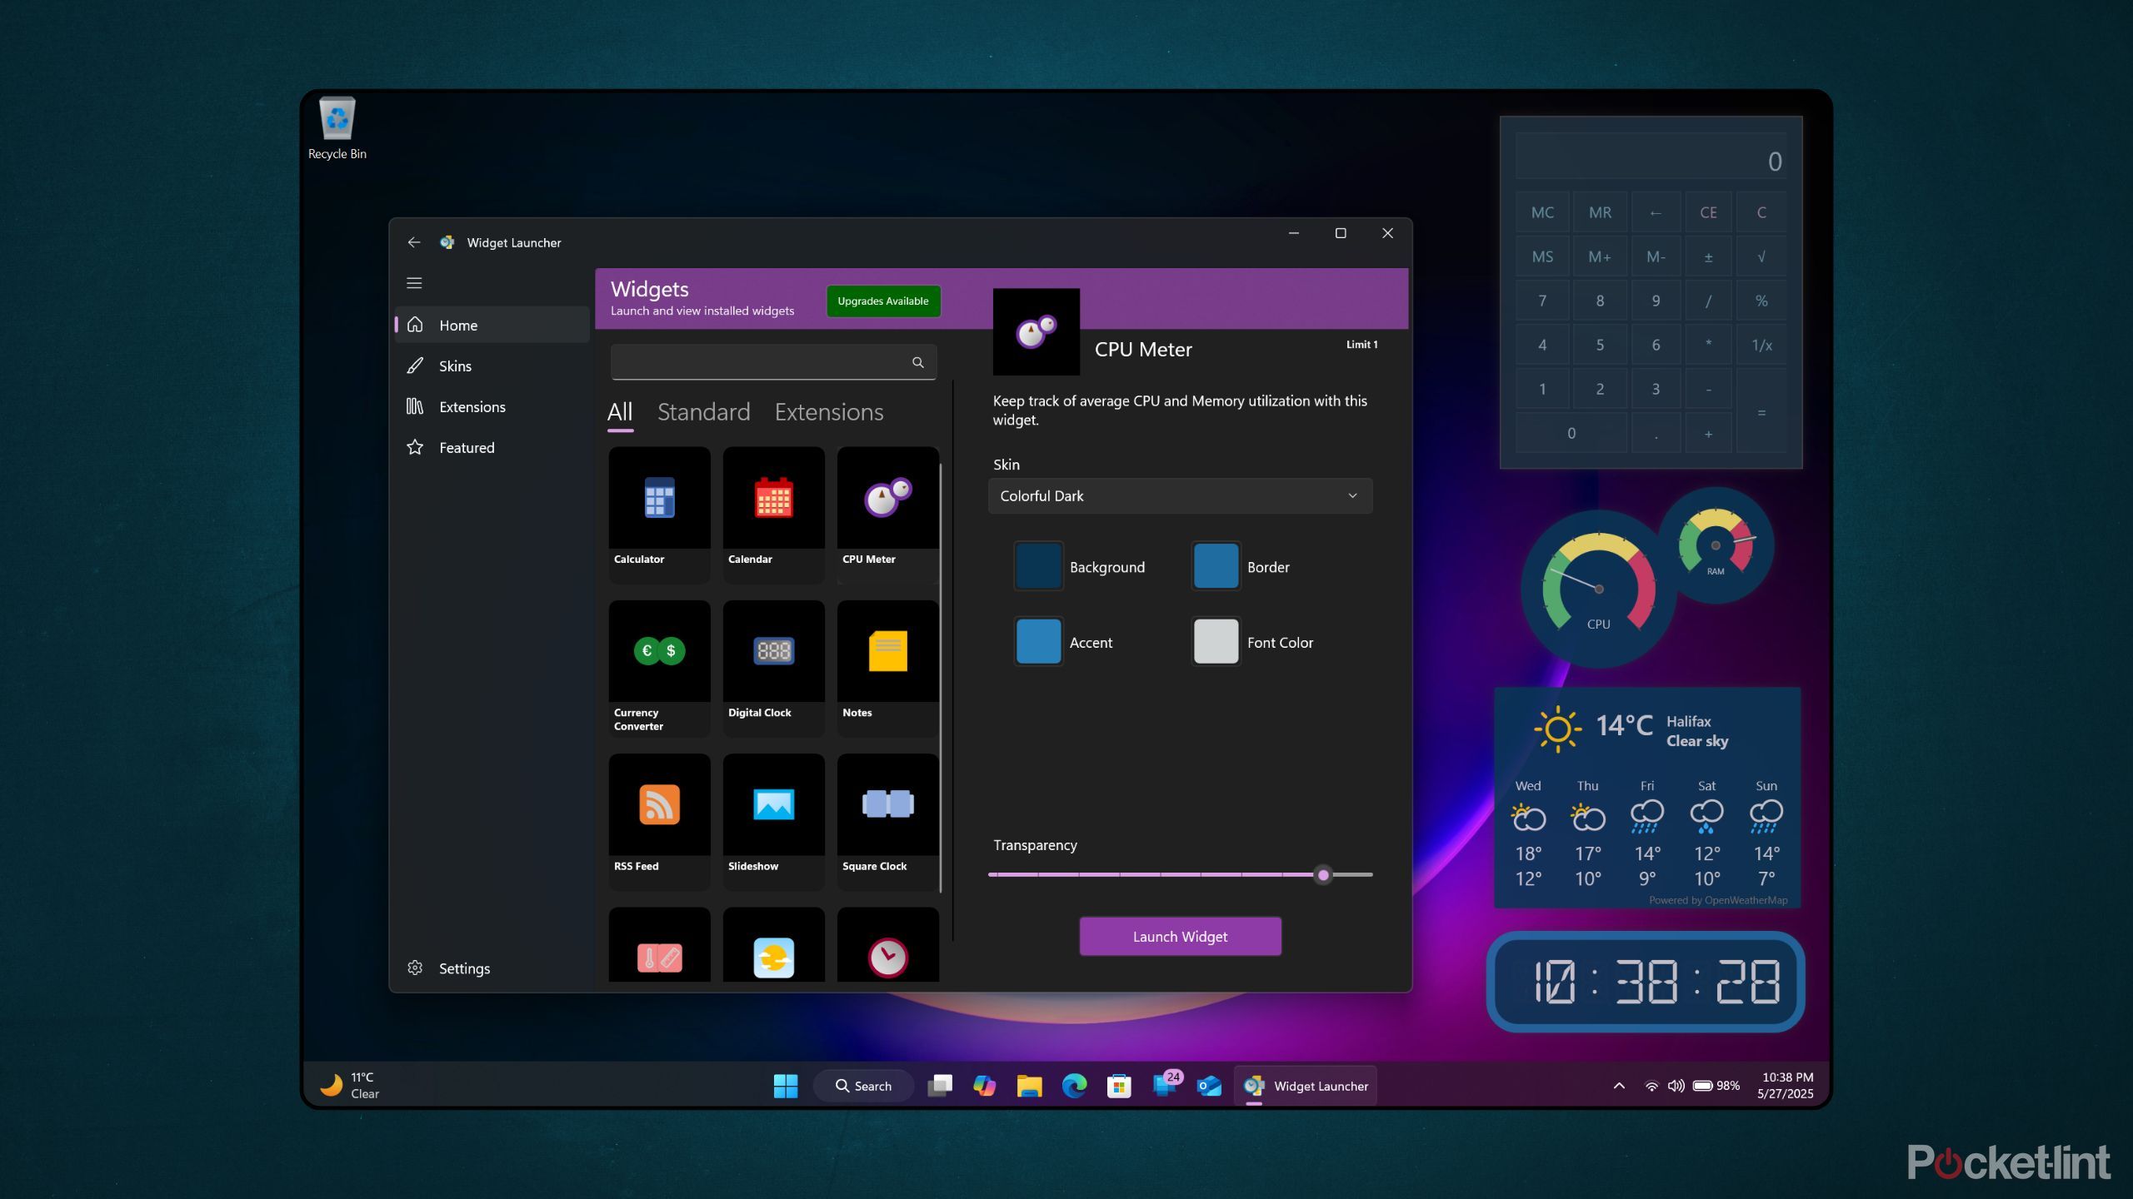This screenshot has width=2133, height=1199.
Task: Open Copilot from the taskbar
Action: 984,1086
